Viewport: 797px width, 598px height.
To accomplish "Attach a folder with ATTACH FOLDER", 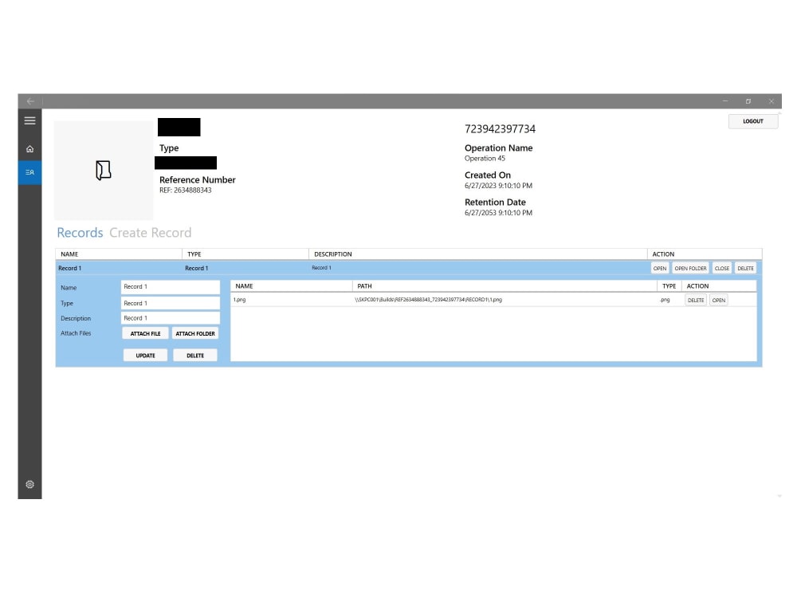I will click(195, 333).
